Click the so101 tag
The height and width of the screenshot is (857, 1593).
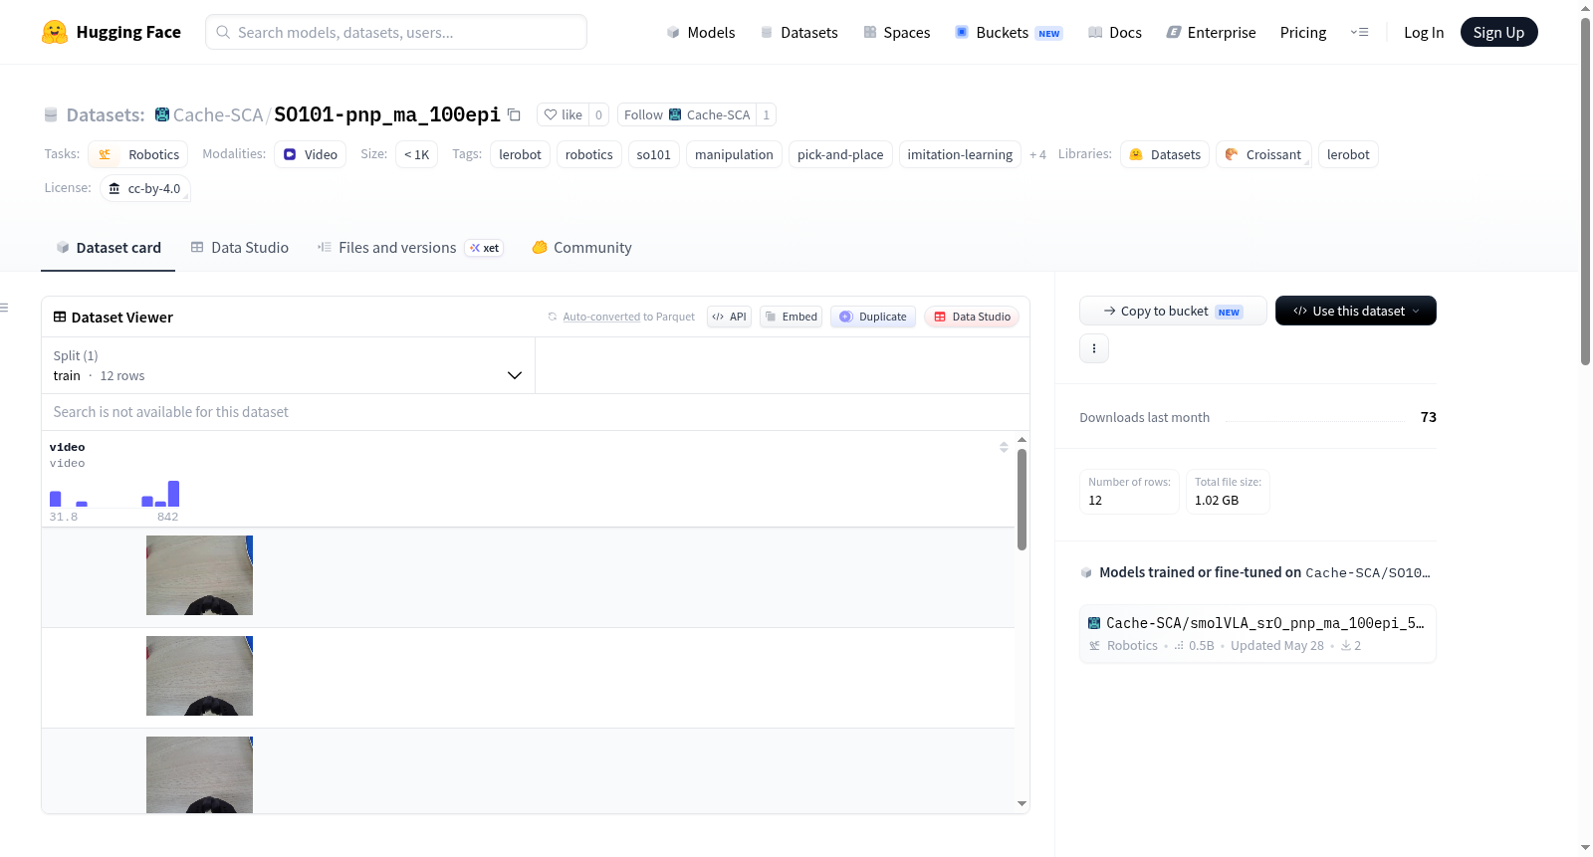click(654, 154)
